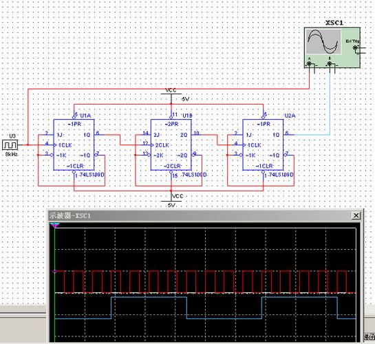Click the 2Q output pin 10 on U1B
Image resolution: width=375 pixels, height=344 pixels.
click(197, 134)
